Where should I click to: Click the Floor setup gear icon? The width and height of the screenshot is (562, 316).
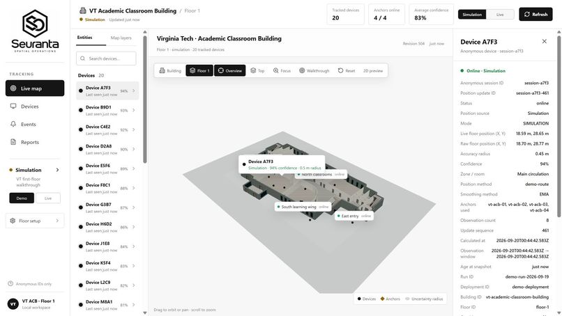pyautogui.click(x=13, y=221)
